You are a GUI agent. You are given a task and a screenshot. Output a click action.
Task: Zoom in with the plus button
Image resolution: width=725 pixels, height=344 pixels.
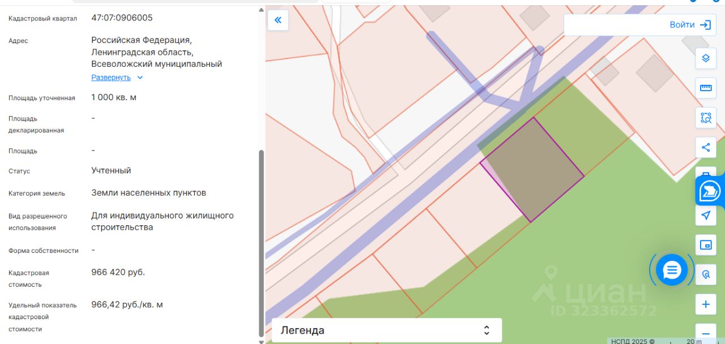[x=706, y=304]
